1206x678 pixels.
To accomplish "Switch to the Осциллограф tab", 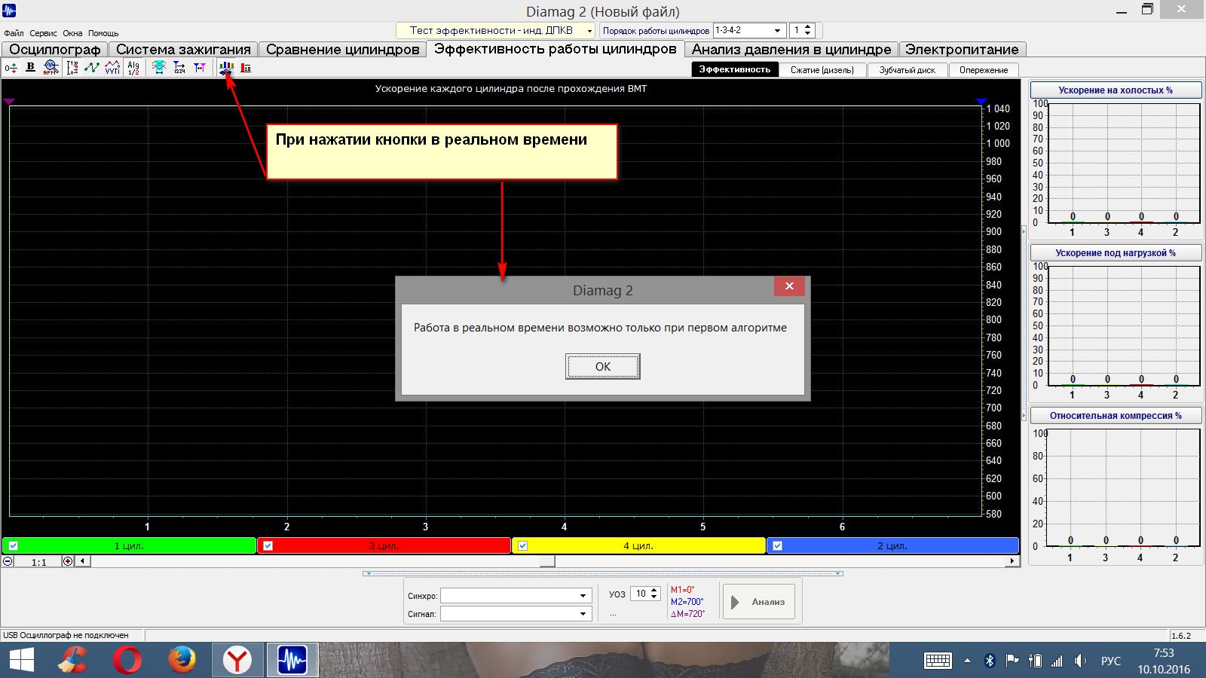I will 55,50.
